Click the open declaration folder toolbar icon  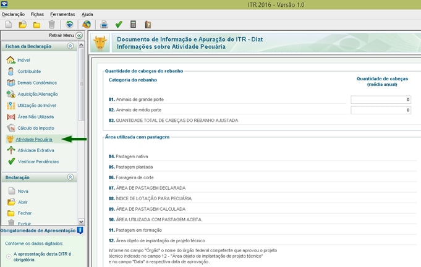pyautogui.click(x=22, y=25)
